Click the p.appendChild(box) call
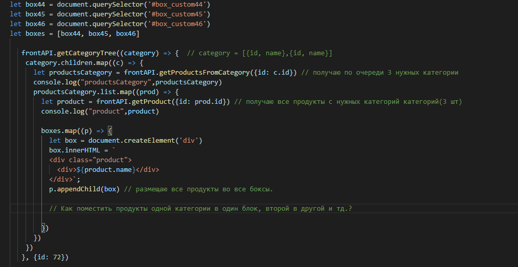This screenshot has height=267, width=518. pos(84,189)
